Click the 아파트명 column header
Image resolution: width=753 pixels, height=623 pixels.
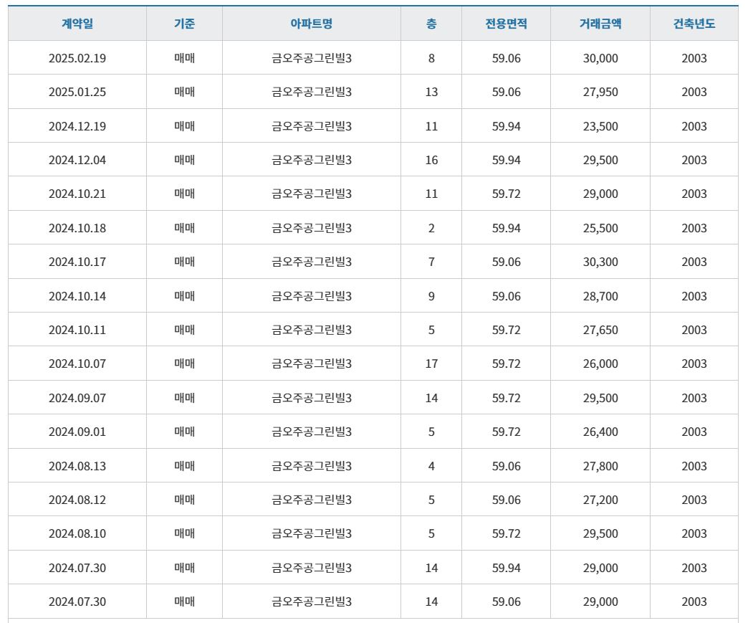[311, 23]
